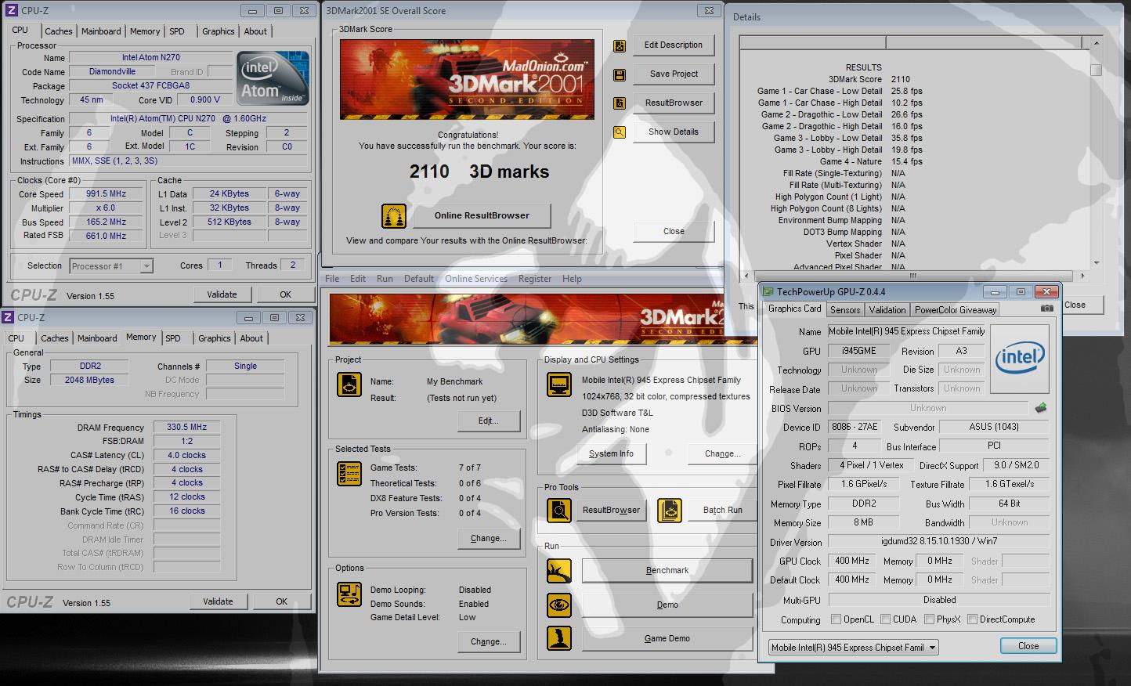Screen dimensions: 1131x686
Task: Click the Game Demo button
Action: 667,639
